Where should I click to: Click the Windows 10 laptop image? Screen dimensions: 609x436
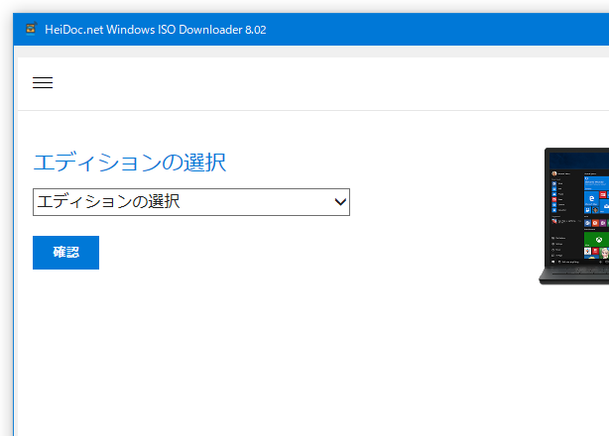[574, 216]
